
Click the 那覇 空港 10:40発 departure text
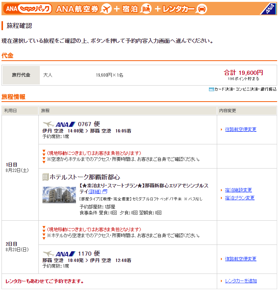[x=63, y=260]
